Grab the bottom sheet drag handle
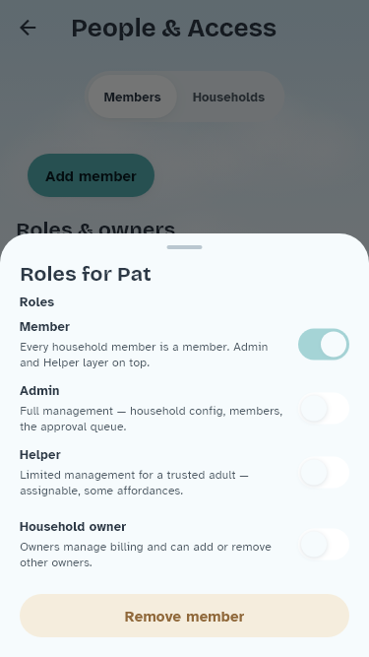Screen dimensions: 369x657 pyautogui.click(x=185, y=247)
